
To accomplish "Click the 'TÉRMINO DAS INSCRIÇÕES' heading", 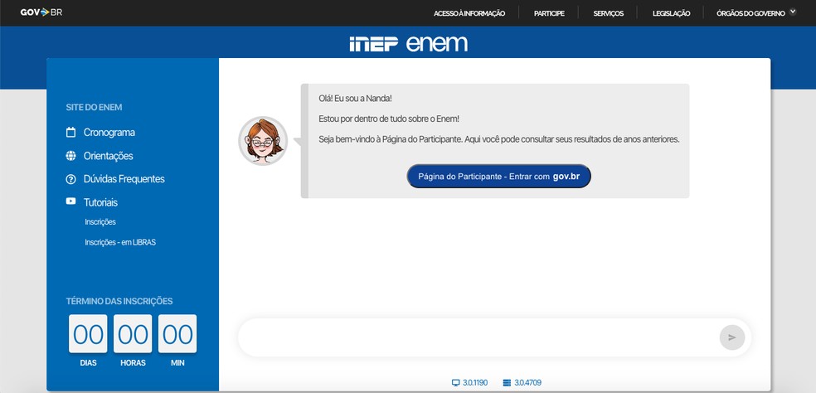I will 119,301.
